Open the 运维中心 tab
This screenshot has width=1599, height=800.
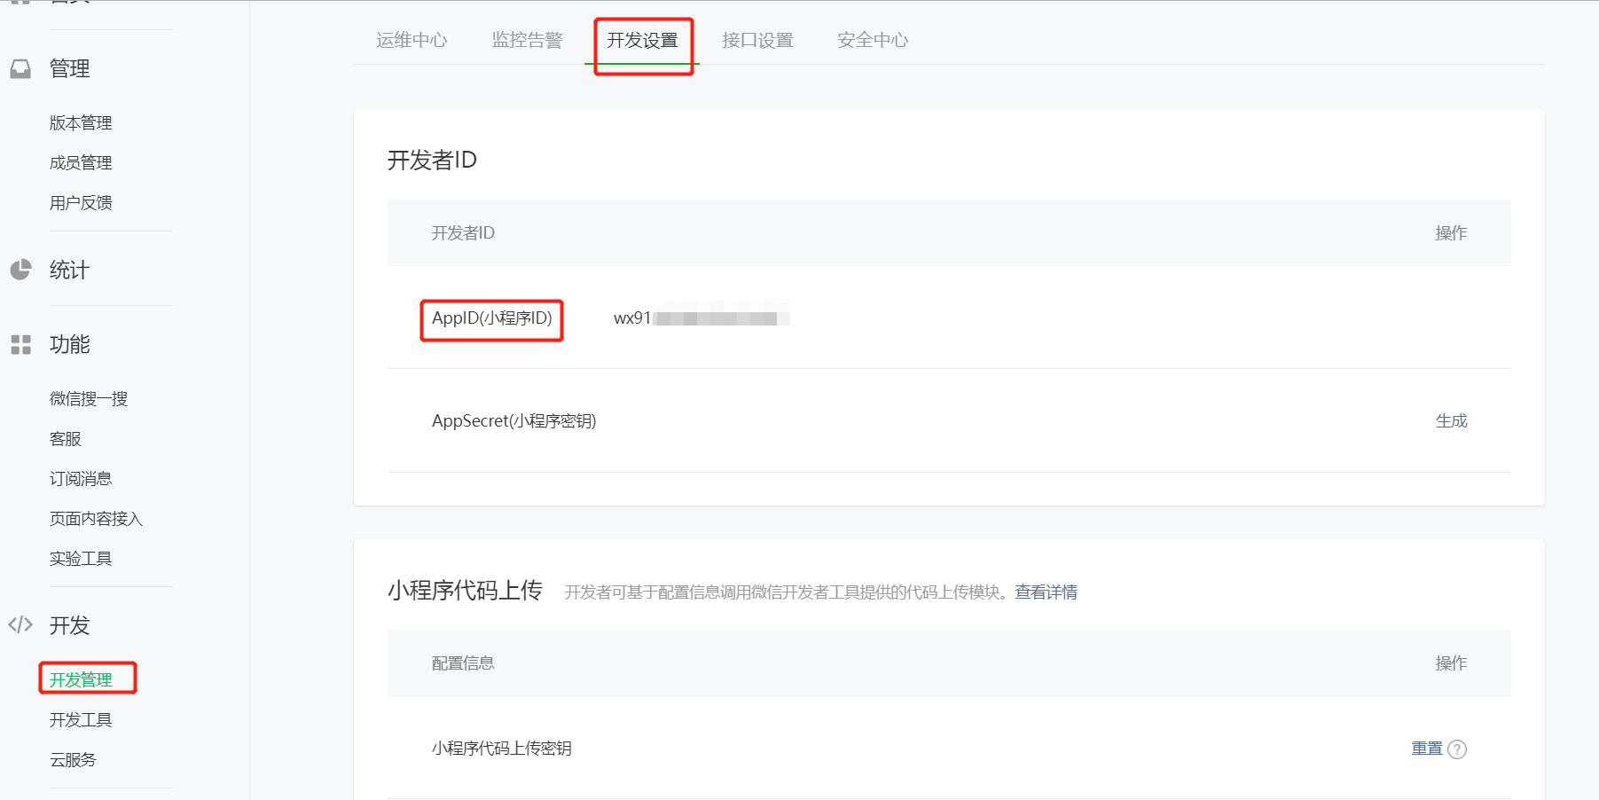tap(412, 40)
